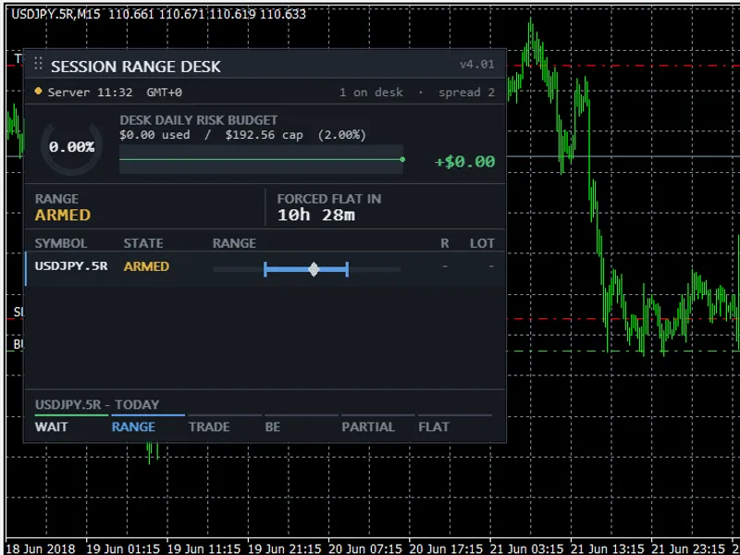Click the R column header
The height and width of the screenshot is (555, 740).
(x=445, y=243)
